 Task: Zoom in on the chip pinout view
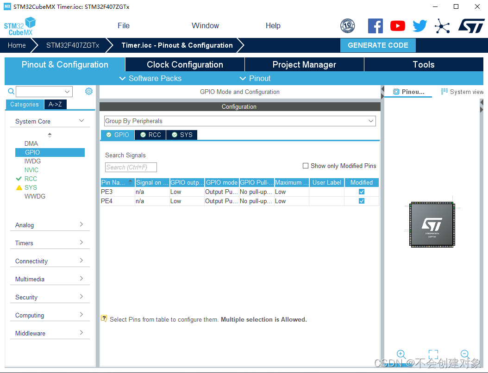(x=401, y=354)
